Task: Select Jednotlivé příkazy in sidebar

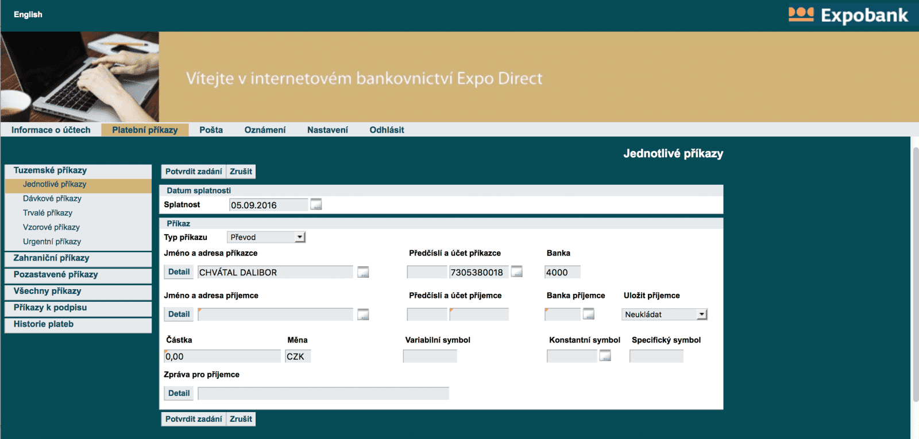Action: 78,184
